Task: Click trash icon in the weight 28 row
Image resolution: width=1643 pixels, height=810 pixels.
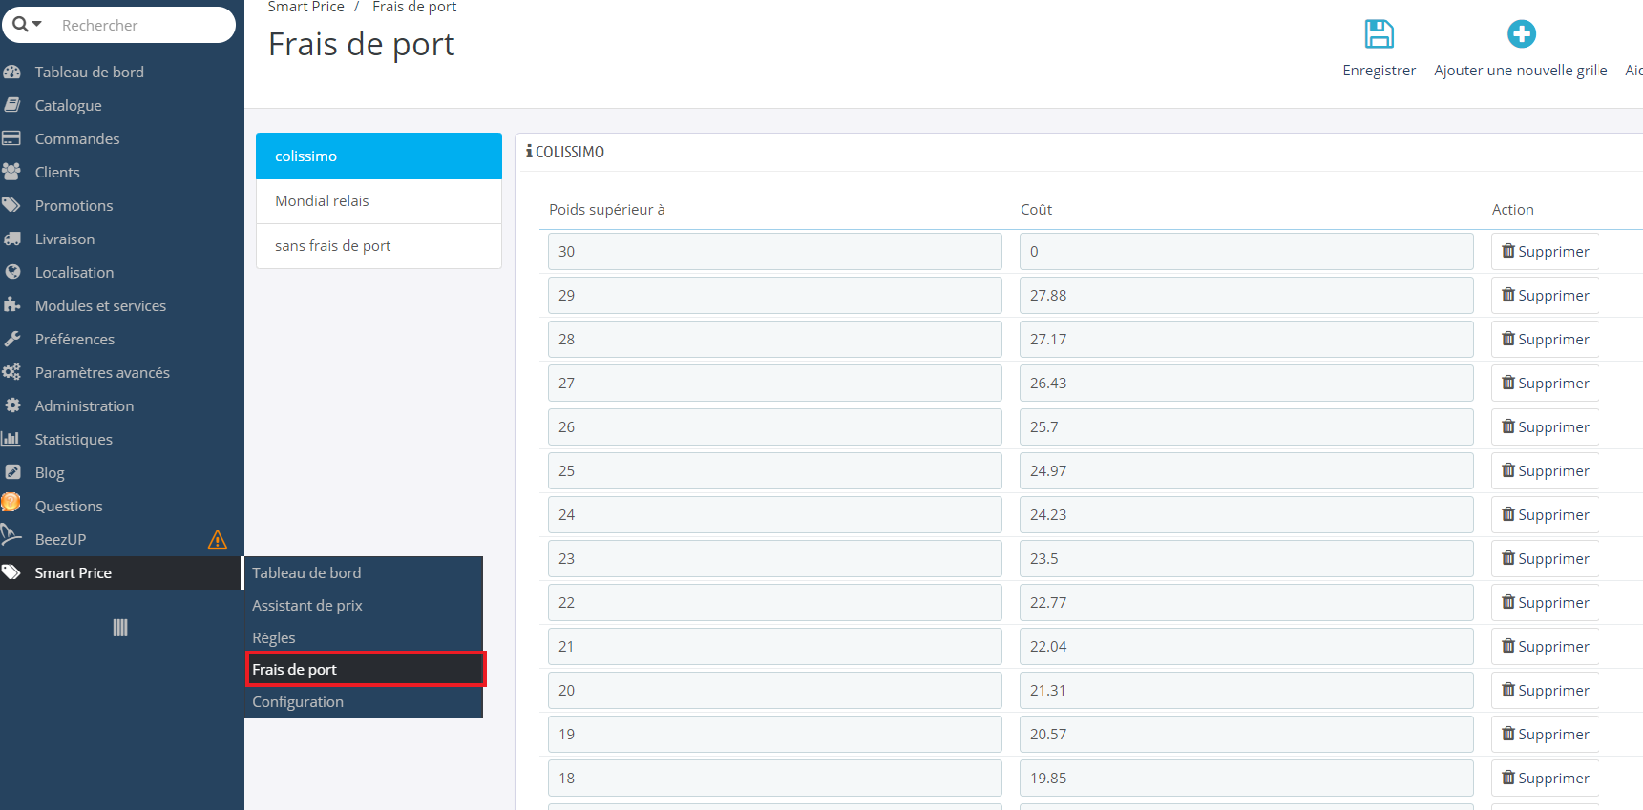Action: coord(1508,339)
